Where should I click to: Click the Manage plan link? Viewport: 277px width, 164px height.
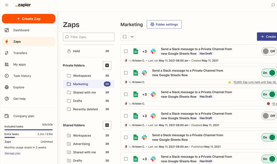point(12,153)
